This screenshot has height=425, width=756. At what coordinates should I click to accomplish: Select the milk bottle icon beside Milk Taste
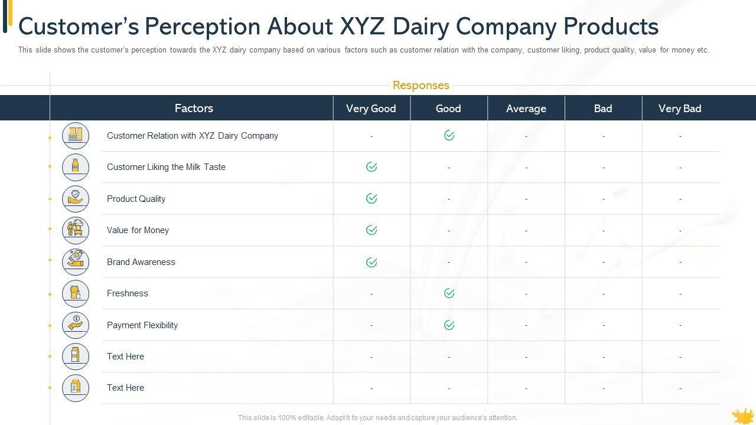pos(76,167)
